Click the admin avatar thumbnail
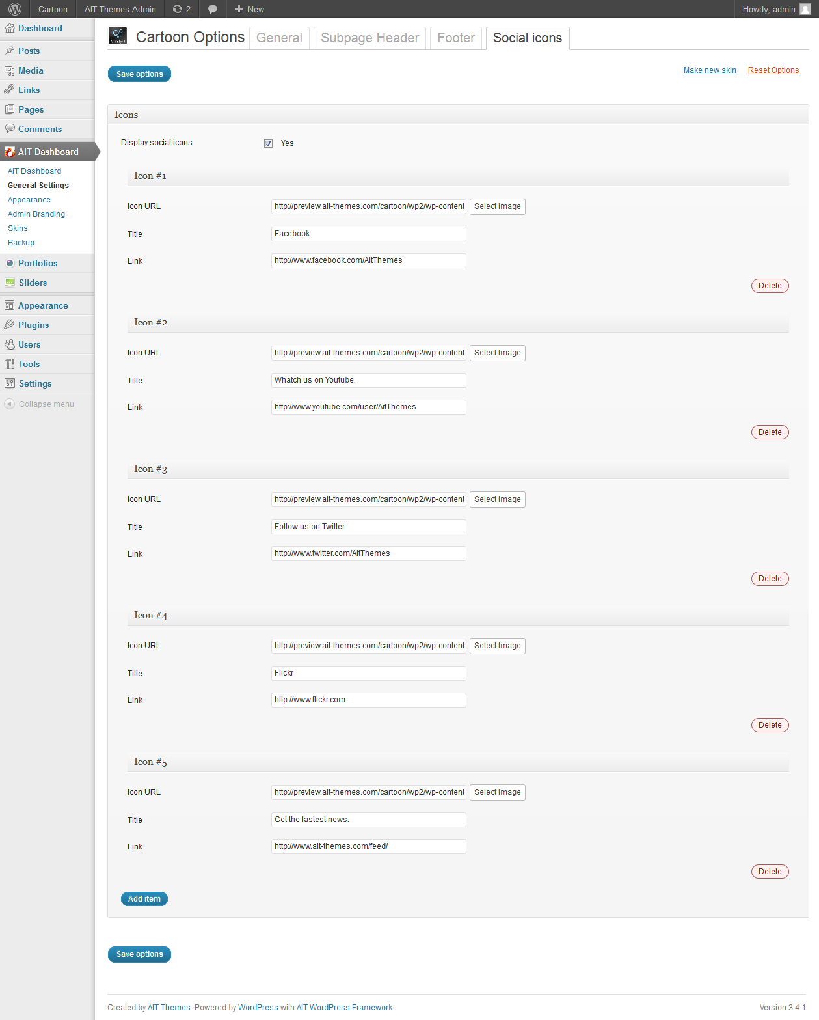 805,9
